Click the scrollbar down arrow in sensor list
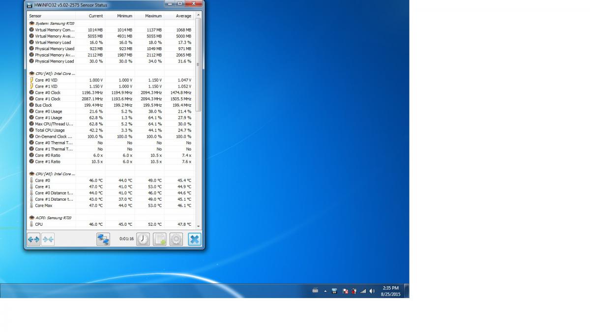This screenshot has width=590, height=332. 199,226
